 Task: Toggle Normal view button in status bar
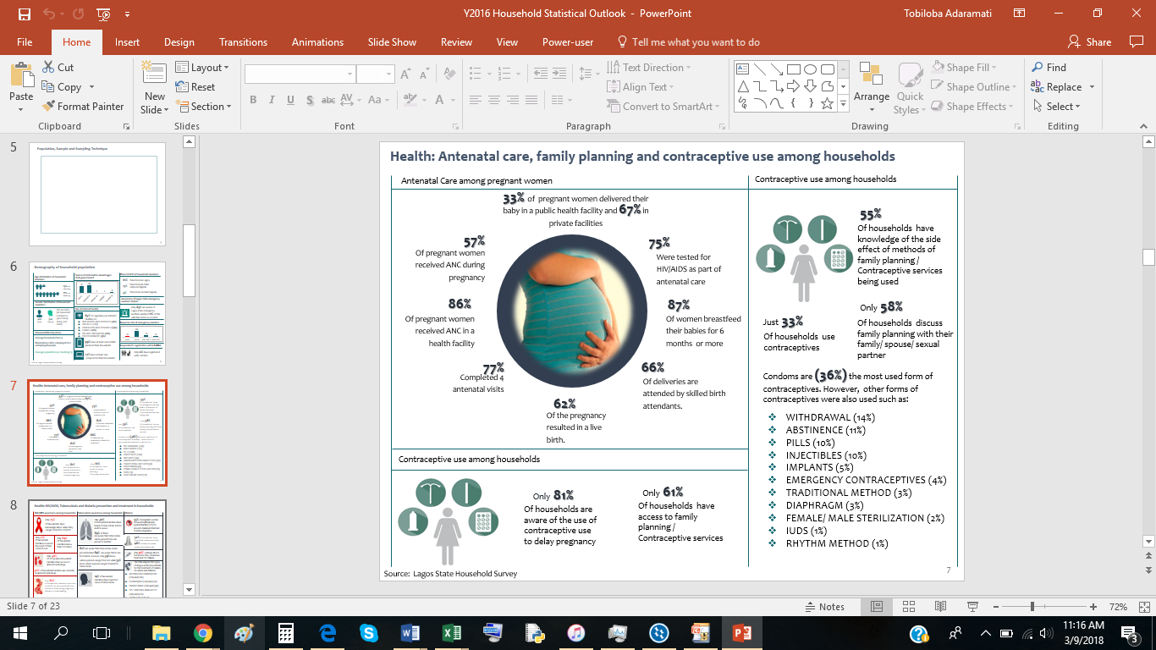[877, 607]
